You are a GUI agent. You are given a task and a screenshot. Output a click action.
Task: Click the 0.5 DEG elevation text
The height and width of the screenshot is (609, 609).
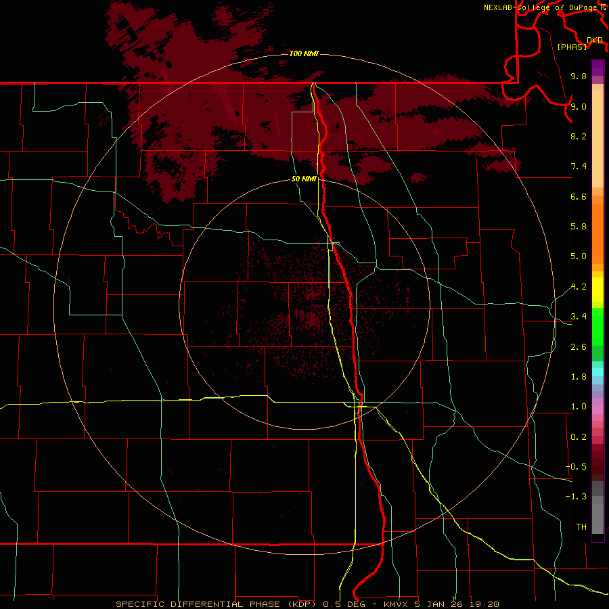[x=344, y=604]
